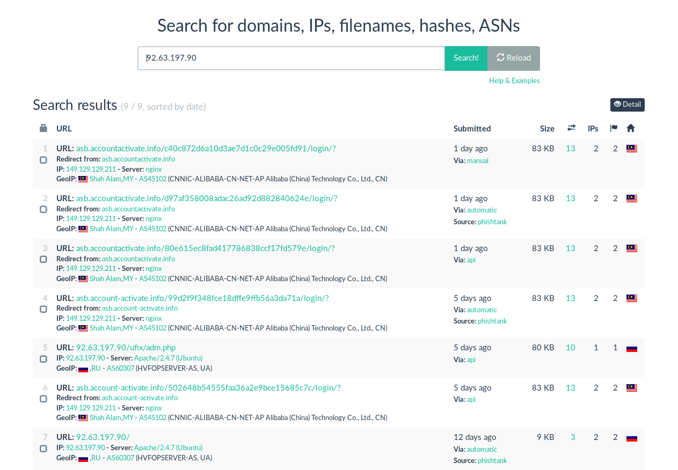The height and width of the screenshot is (470, 678).
Task: Click Redirect from asb.accountactivate.info in row 1
Action: 138,159
